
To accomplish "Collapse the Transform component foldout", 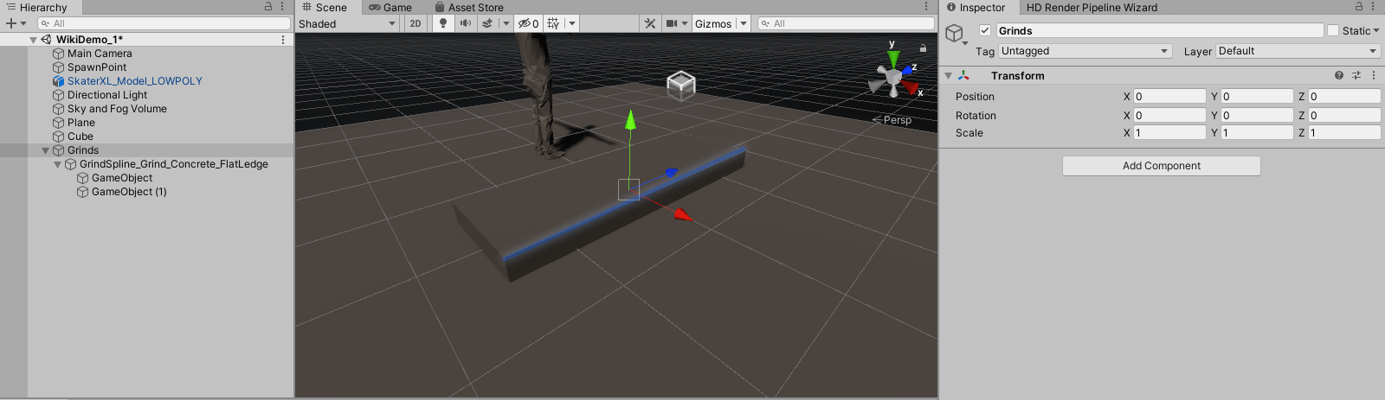I will 949,76.
